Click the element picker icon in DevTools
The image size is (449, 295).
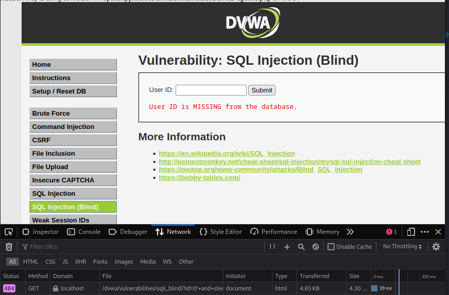[9, 232]
